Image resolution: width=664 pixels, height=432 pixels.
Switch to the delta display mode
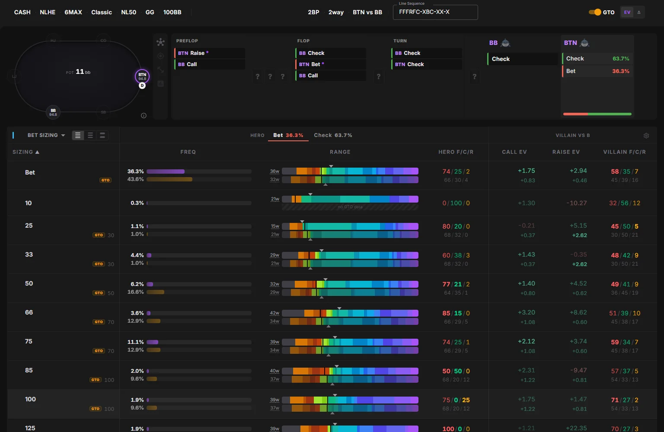pyautogui.click(x=639, y=12)
